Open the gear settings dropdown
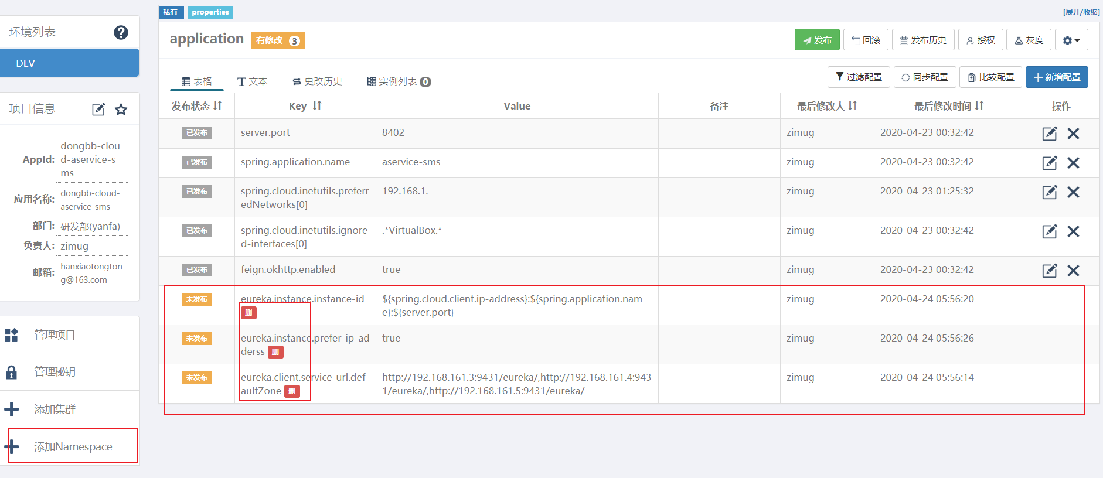This screenshot has width=1103, height=478. click(x=1071, y=40)
